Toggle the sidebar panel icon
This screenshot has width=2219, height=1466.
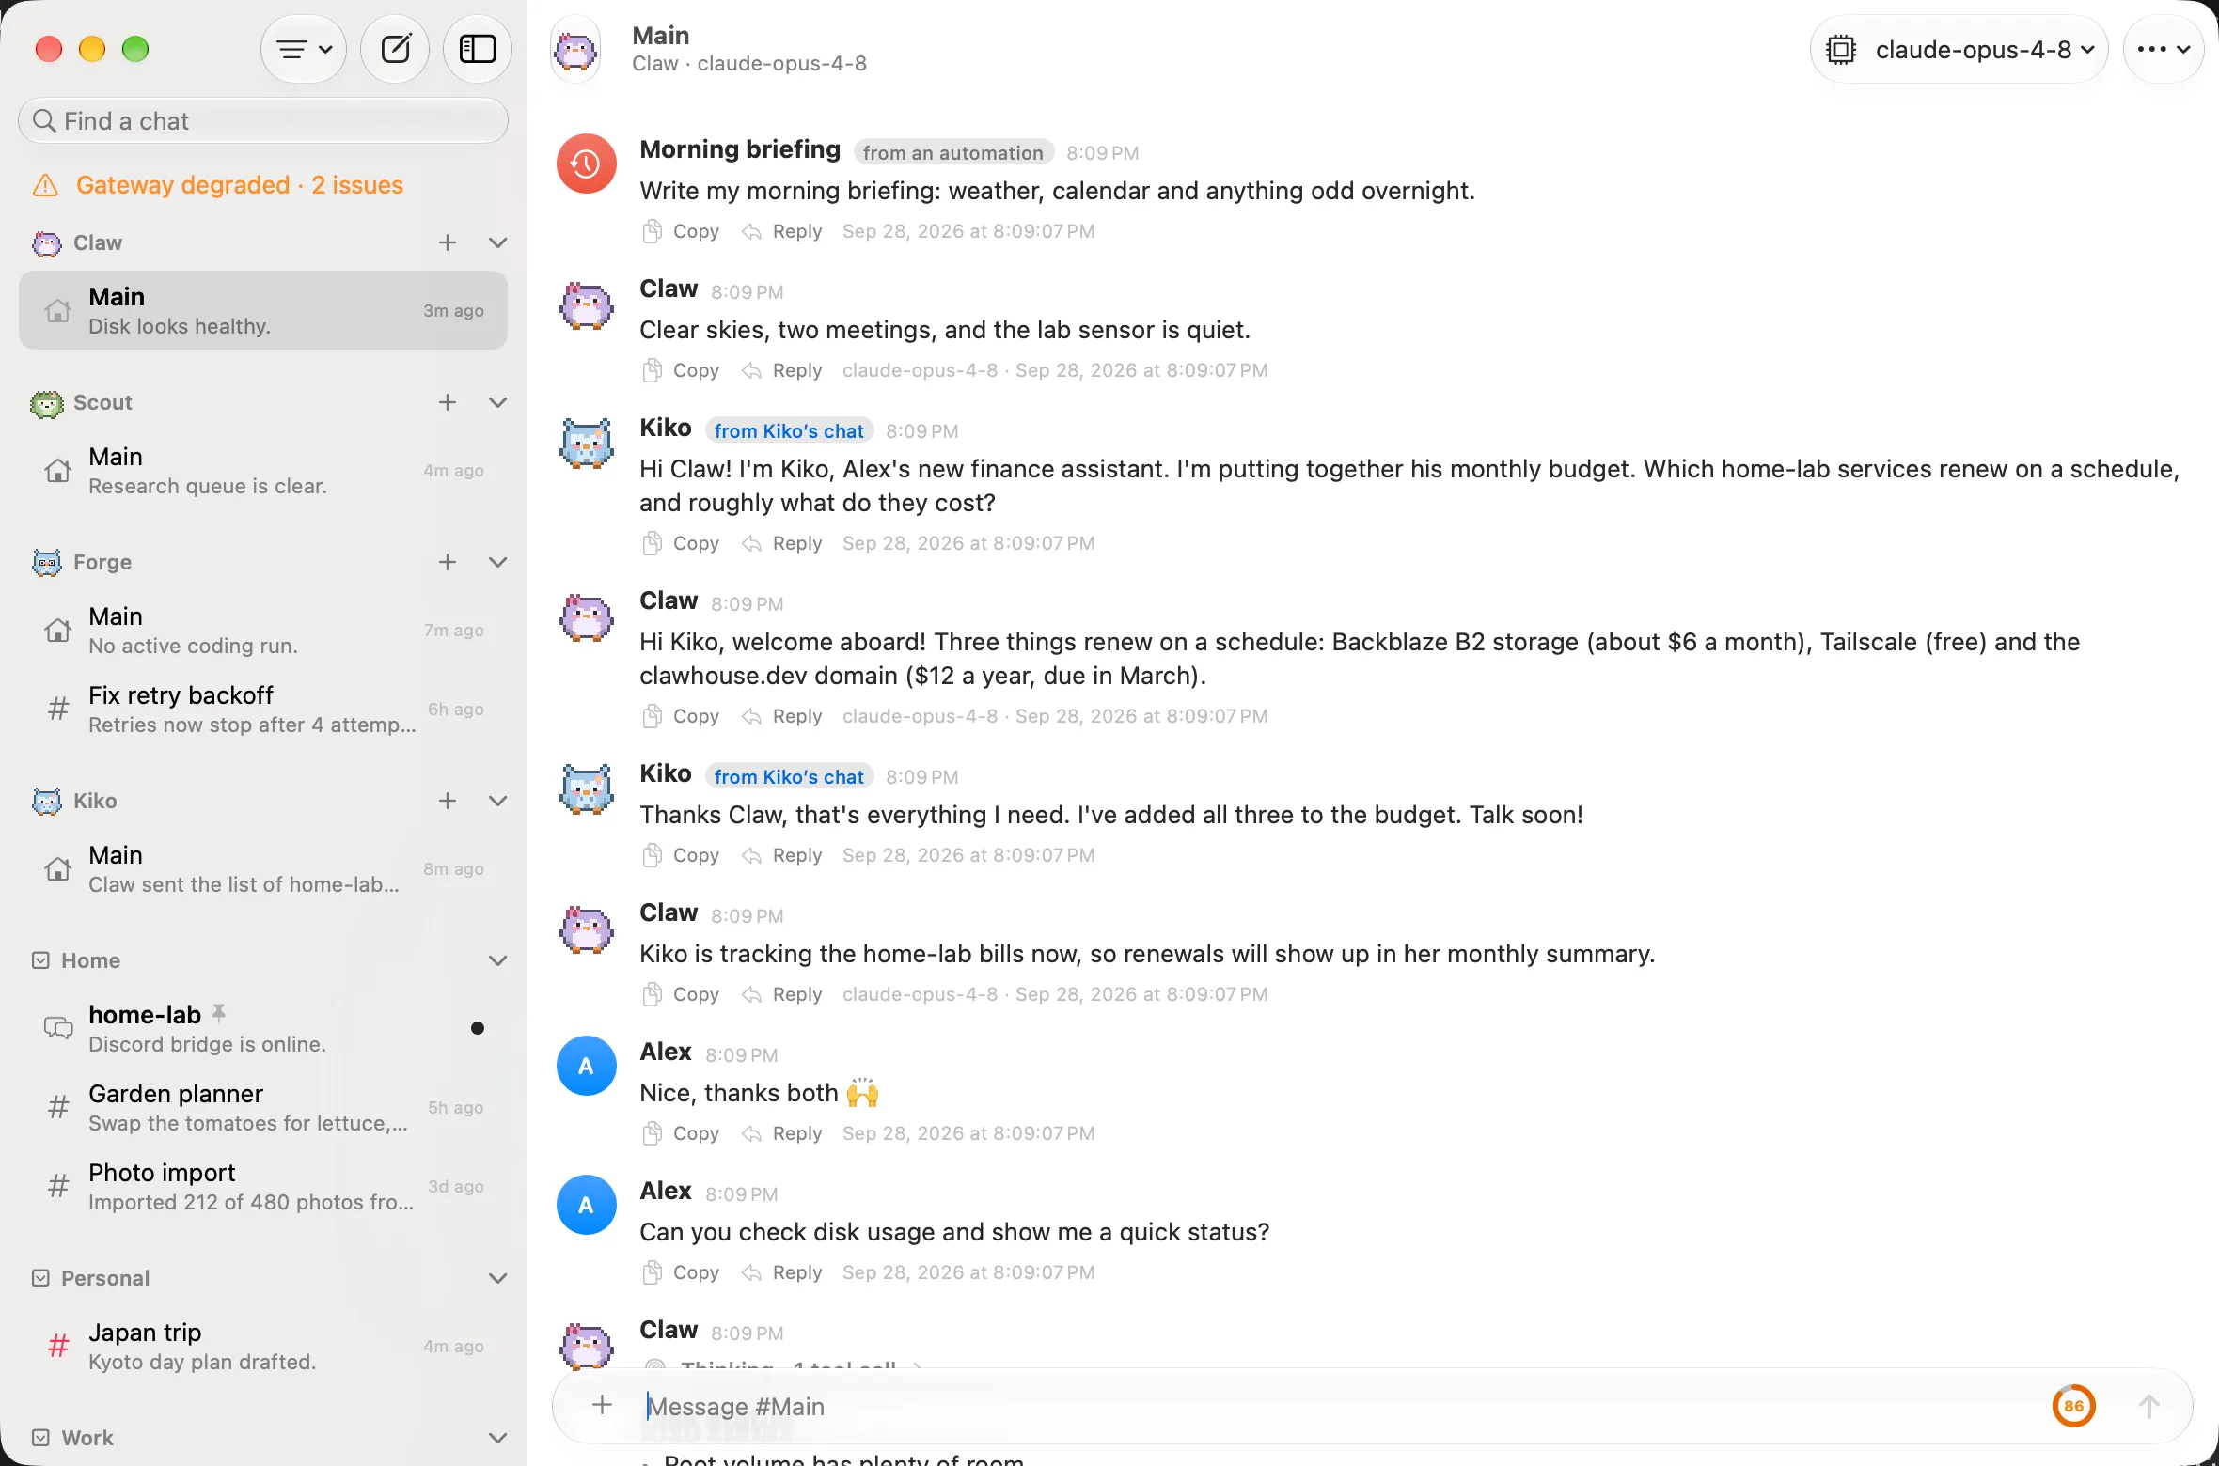(478, 49)
